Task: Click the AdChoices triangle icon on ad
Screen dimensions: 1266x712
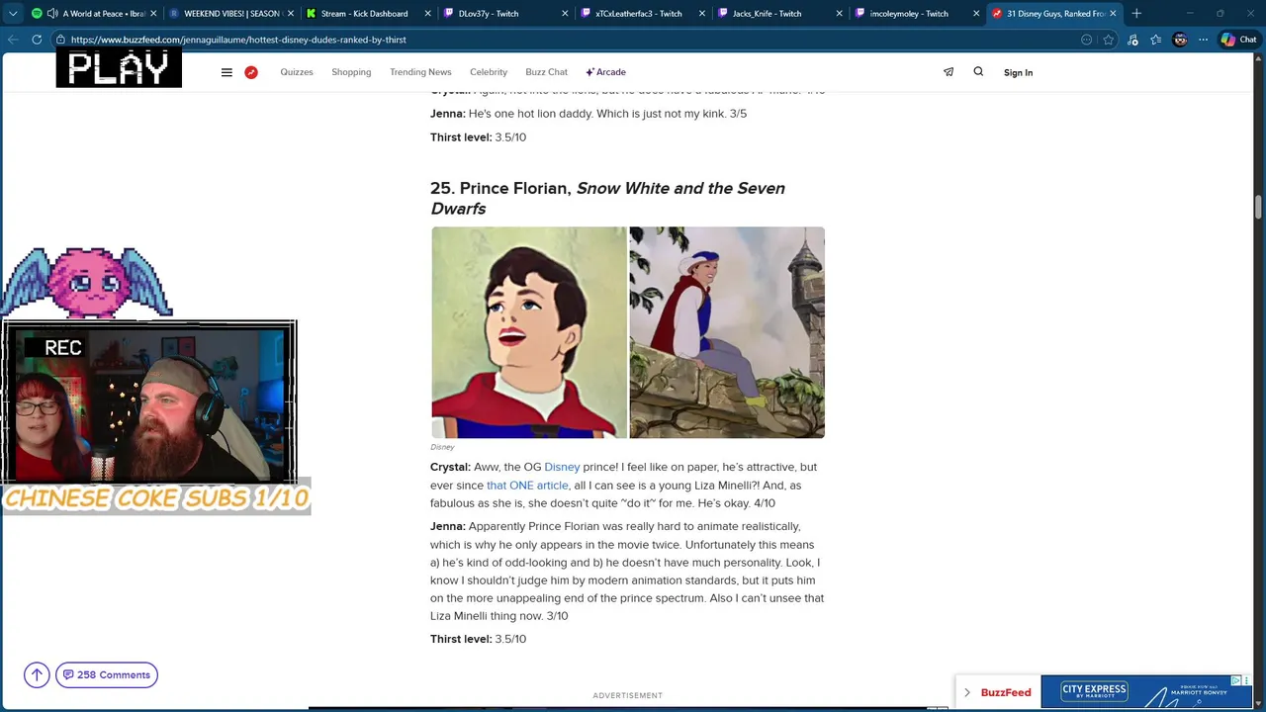Action: [1236, 680]
